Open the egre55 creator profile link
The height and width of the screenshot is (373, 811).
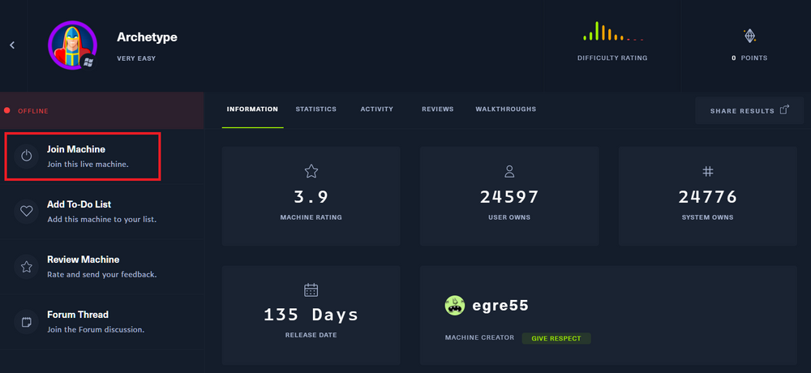click(500, 306)
